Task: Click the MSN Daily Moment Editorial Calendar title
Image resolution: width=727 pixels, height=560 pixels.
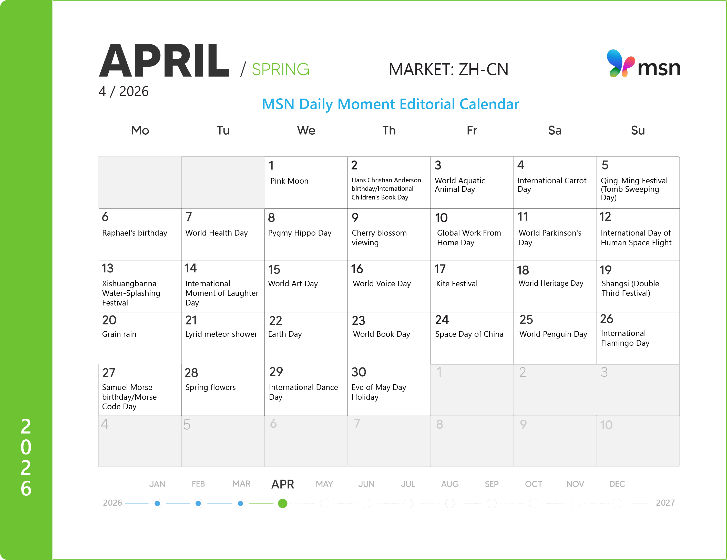Action: pyautogui.click(x=390, y=104)
